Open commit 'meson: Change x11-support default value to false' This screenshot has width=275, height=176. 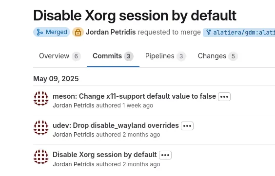tap(135, 96)
